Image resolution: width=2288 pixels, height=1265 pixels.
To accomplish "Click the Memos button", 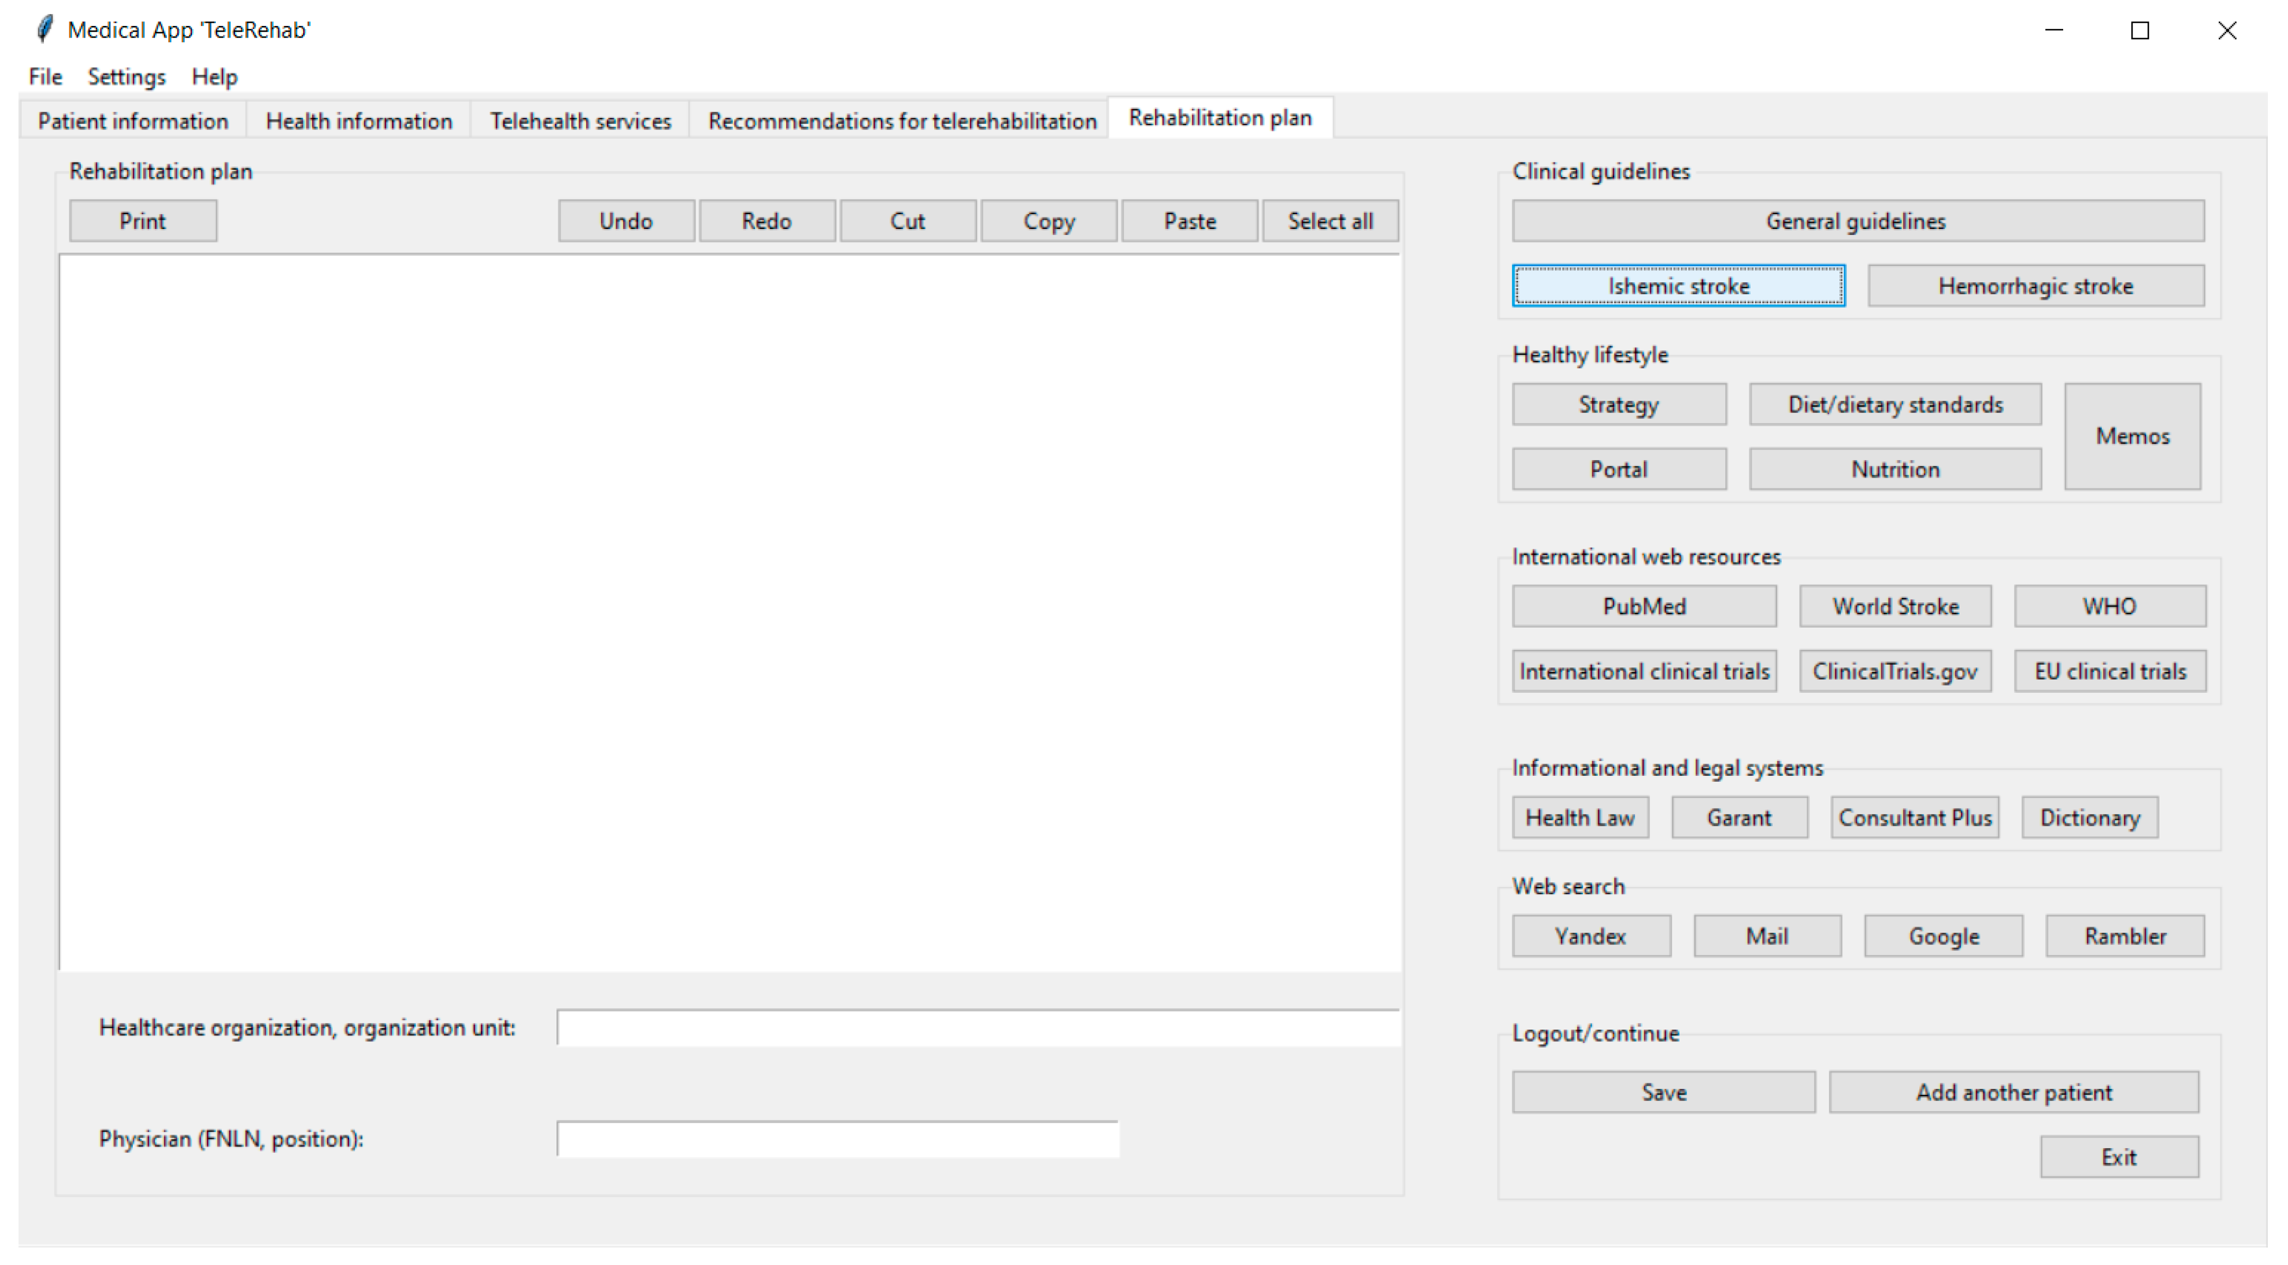I will click(x=2132, y=436).
